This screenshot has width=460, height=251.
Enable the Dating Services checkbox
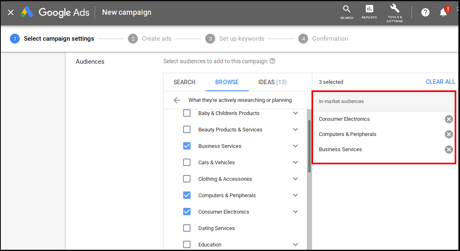(187, 228)
